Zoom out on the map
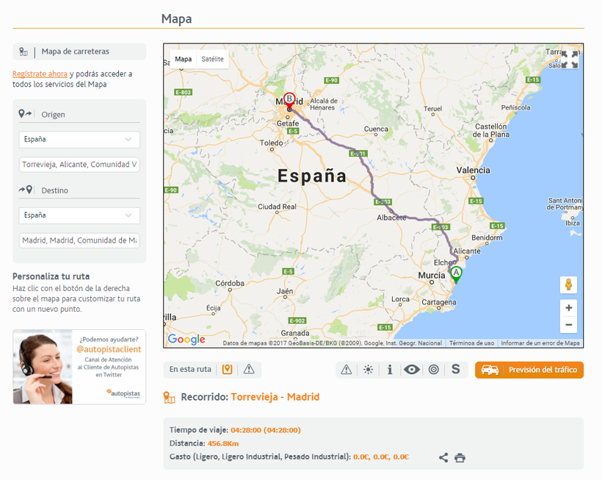Viewport: 602px width, 480px height. 568,325
